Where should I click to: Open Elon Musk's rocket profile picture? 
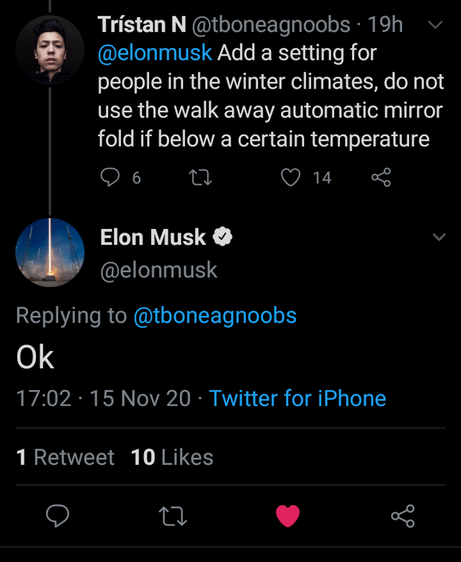[50, 253]
